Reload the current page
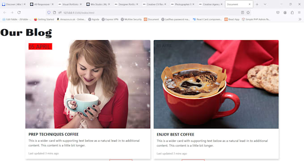 [19, 12]
